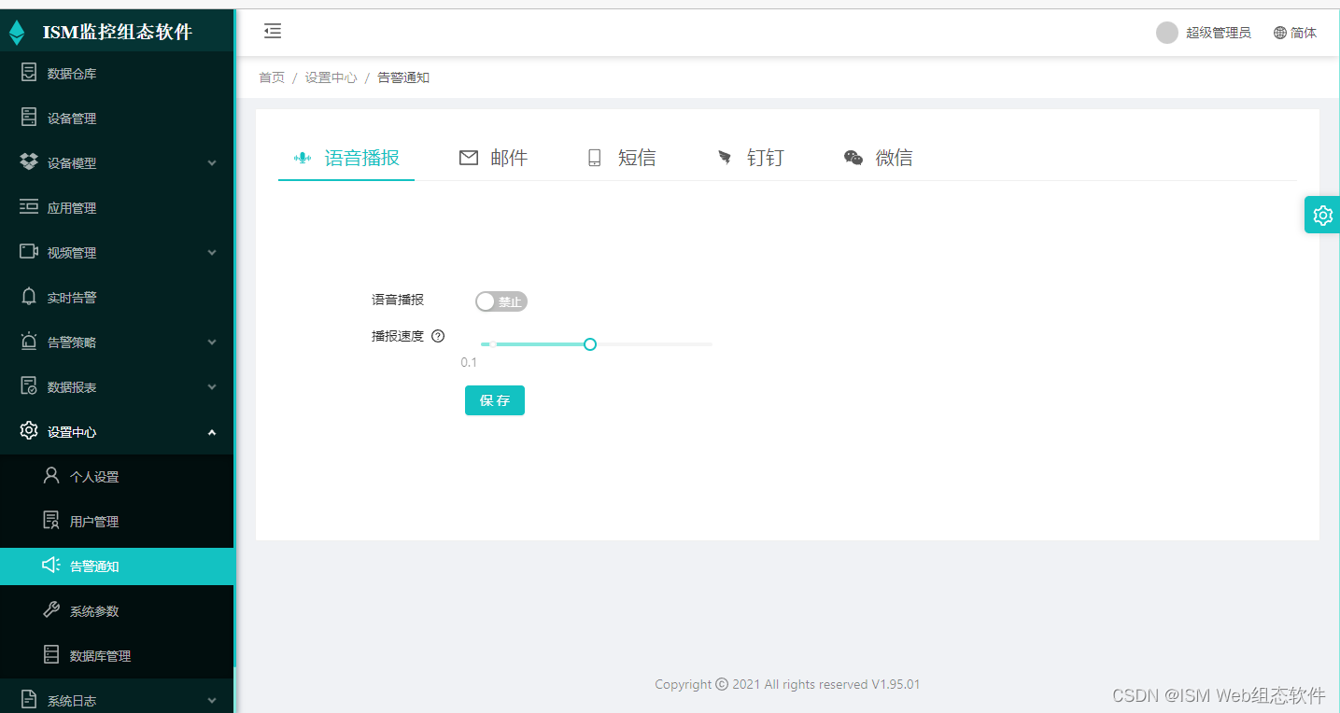The height and width of the screenshot is (713, 1340).
Task: Click the 数据库管理 server icon
Action: point(51,654)
